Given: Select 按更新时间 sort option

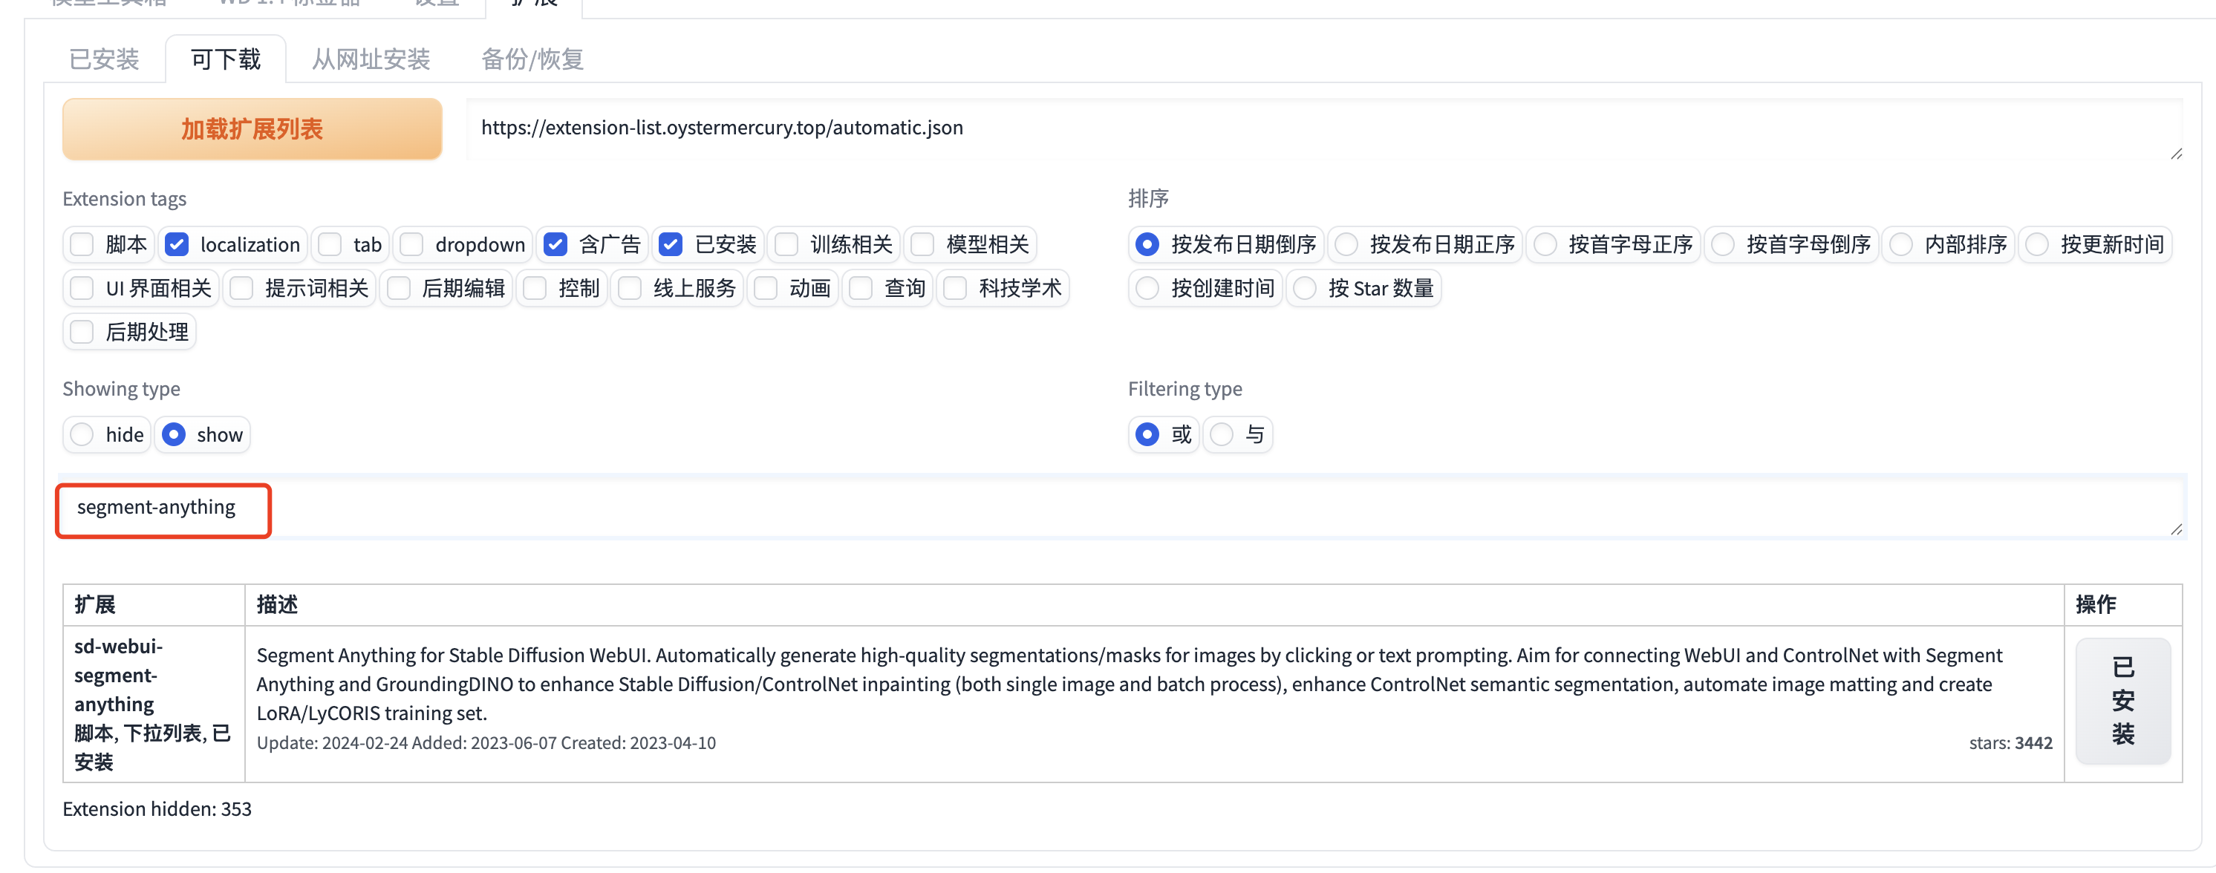Looking at the screenshot, I should (x=2038, y=245).
